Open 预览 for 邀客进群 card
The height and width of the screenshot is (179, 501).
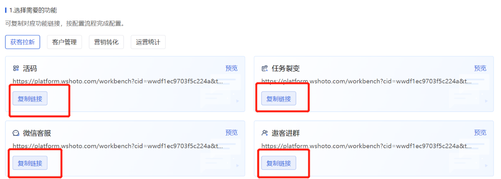tap(480, 133)
